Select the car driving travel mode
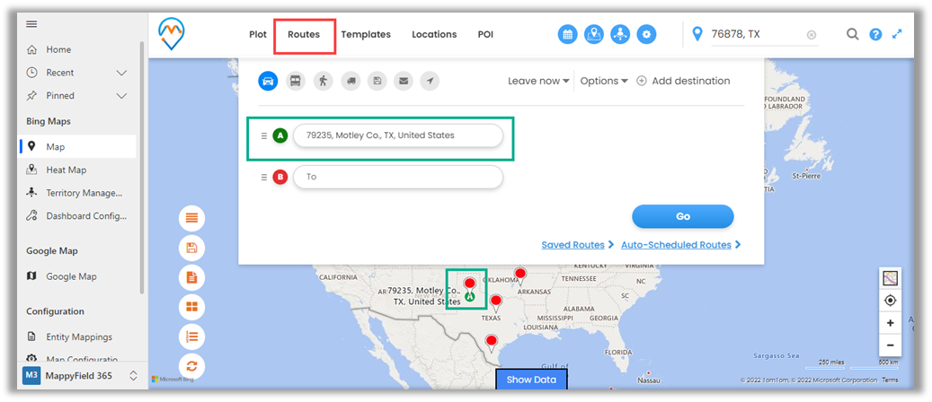Image resolution: width=932 pixels, height=402 pixels. (268, 81)
